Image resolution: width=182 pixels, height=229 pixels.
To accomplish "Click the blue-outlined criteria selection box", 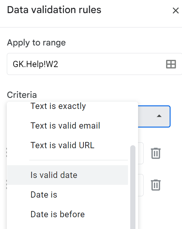I will [x=154, y=116].
